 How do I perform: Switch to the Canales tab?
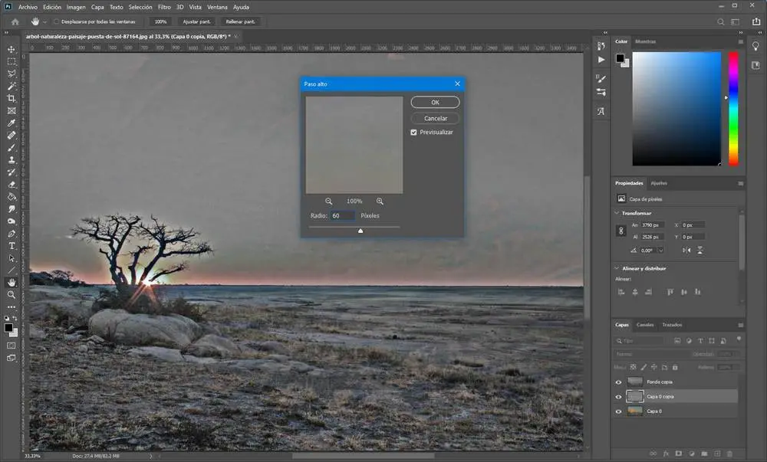[645, 325]
